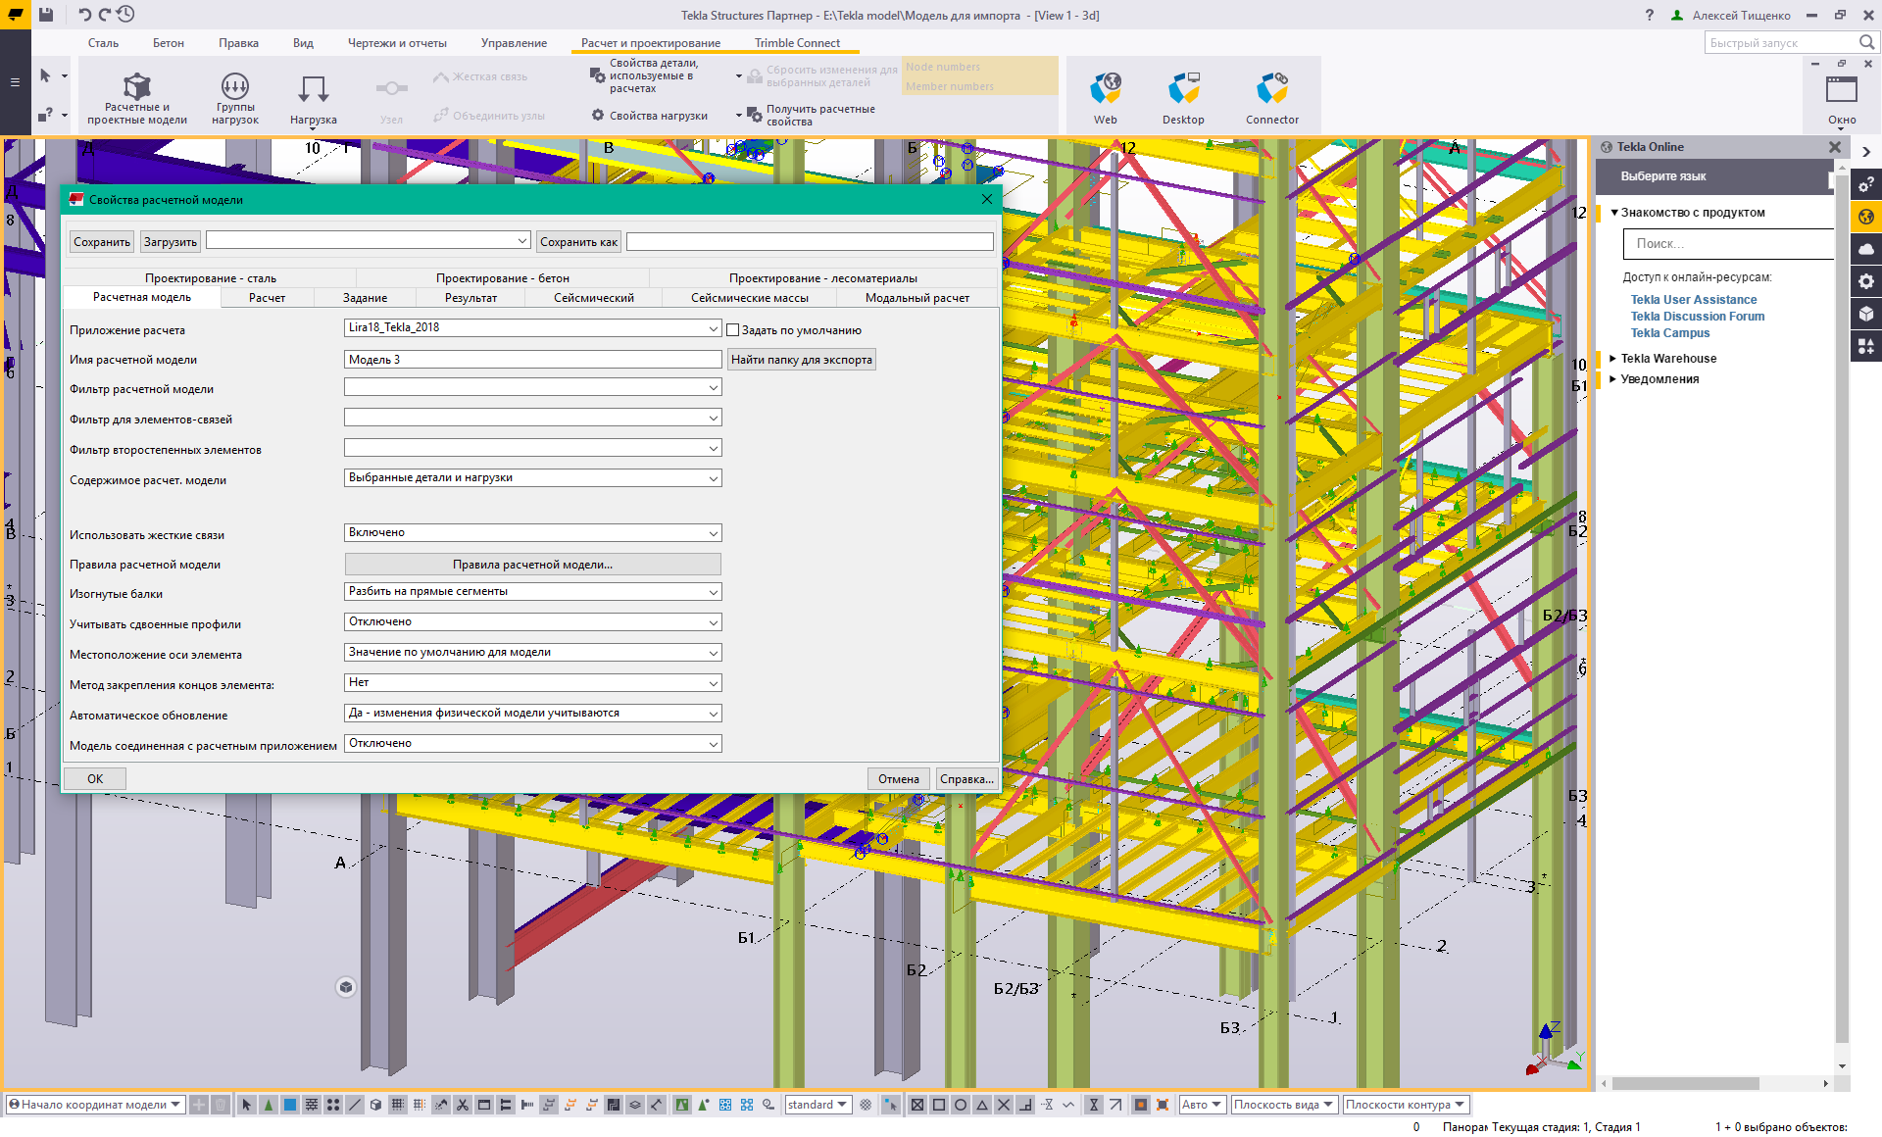
Task: Click Получить расчетные свойства command
Action: click(x=819, y=116)
